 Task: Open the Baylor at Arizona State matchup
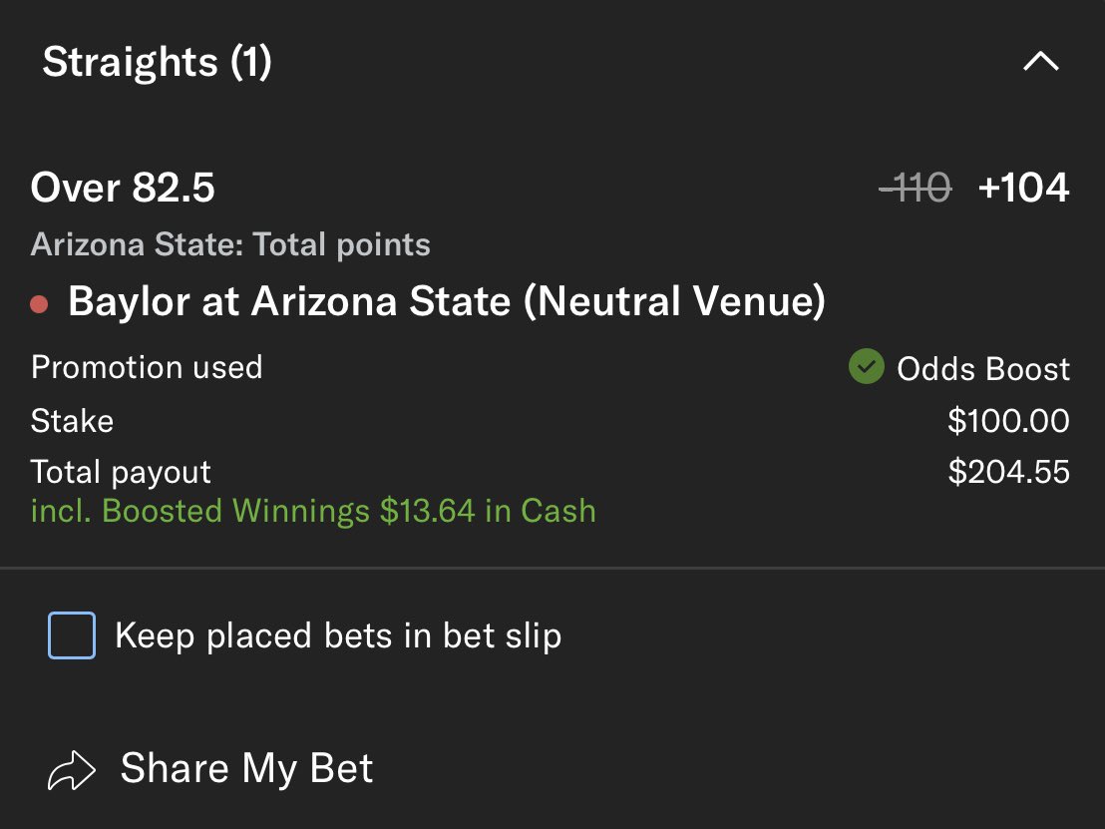446,302
